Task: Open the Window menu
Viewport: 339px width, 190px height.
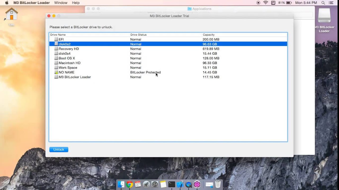Action: click(61, 3)
